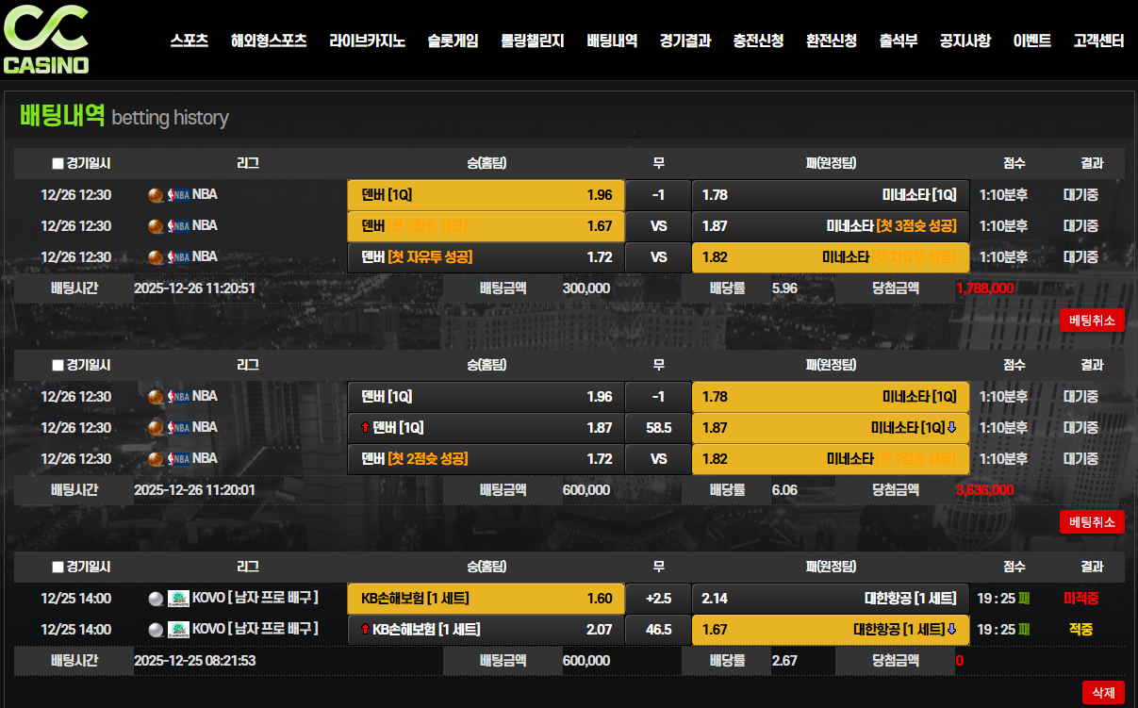
Task: Click the CC Casino logo
Action: [46, 40]
